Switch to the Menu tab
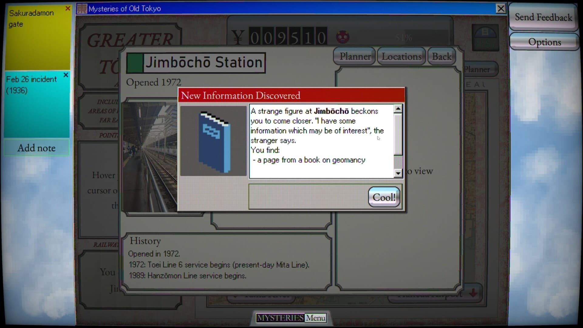The height and width of the screenshot is (328, 583). coord(315,318)
